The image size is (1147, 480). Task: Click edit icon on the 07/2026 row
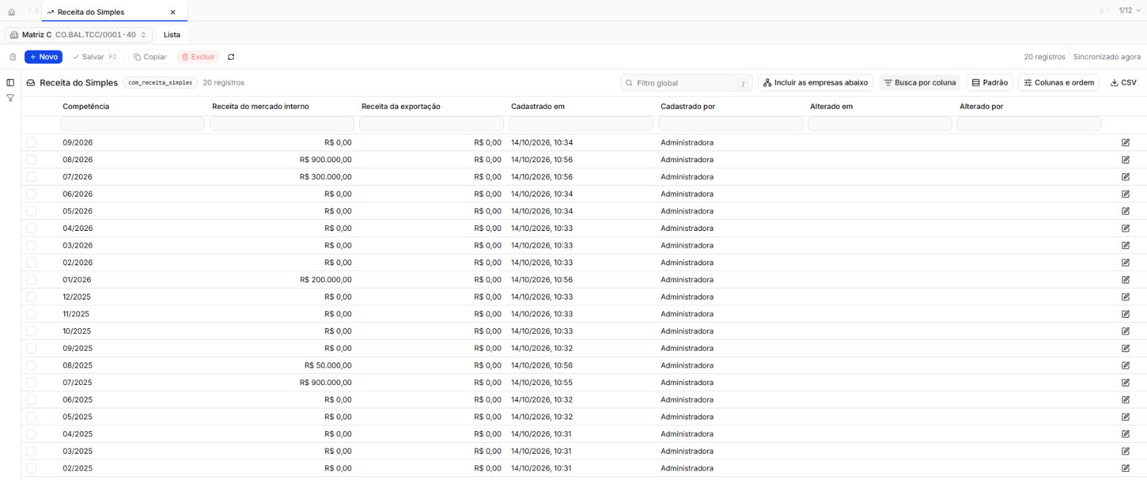pos(1125,177)
